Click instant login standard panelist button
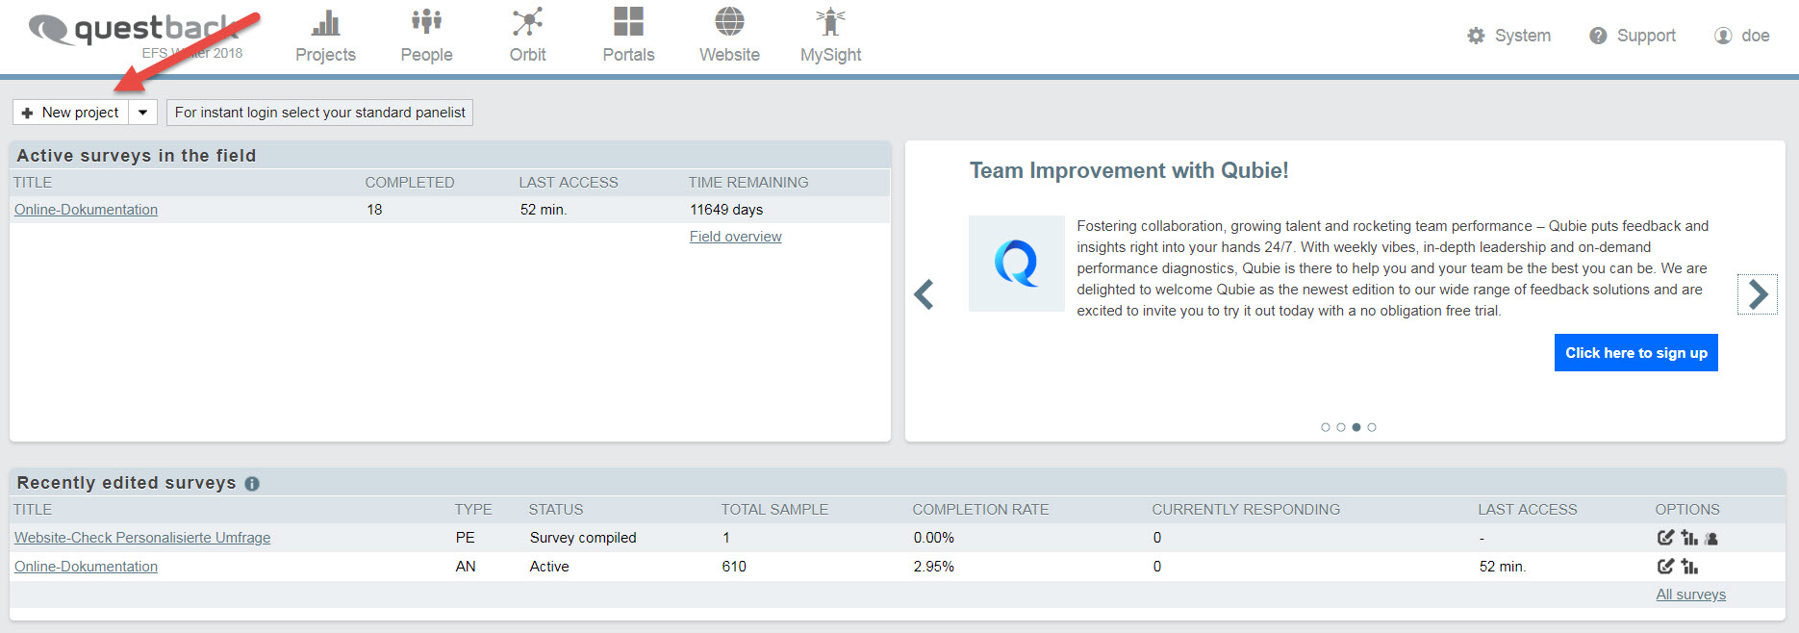The width and height of the screenshot is (1799, 633). tap(319, 113)
